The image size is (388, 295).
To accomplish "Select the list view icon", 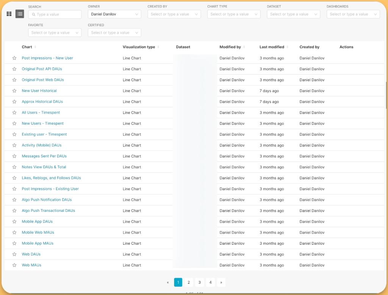I will [20, 14].
